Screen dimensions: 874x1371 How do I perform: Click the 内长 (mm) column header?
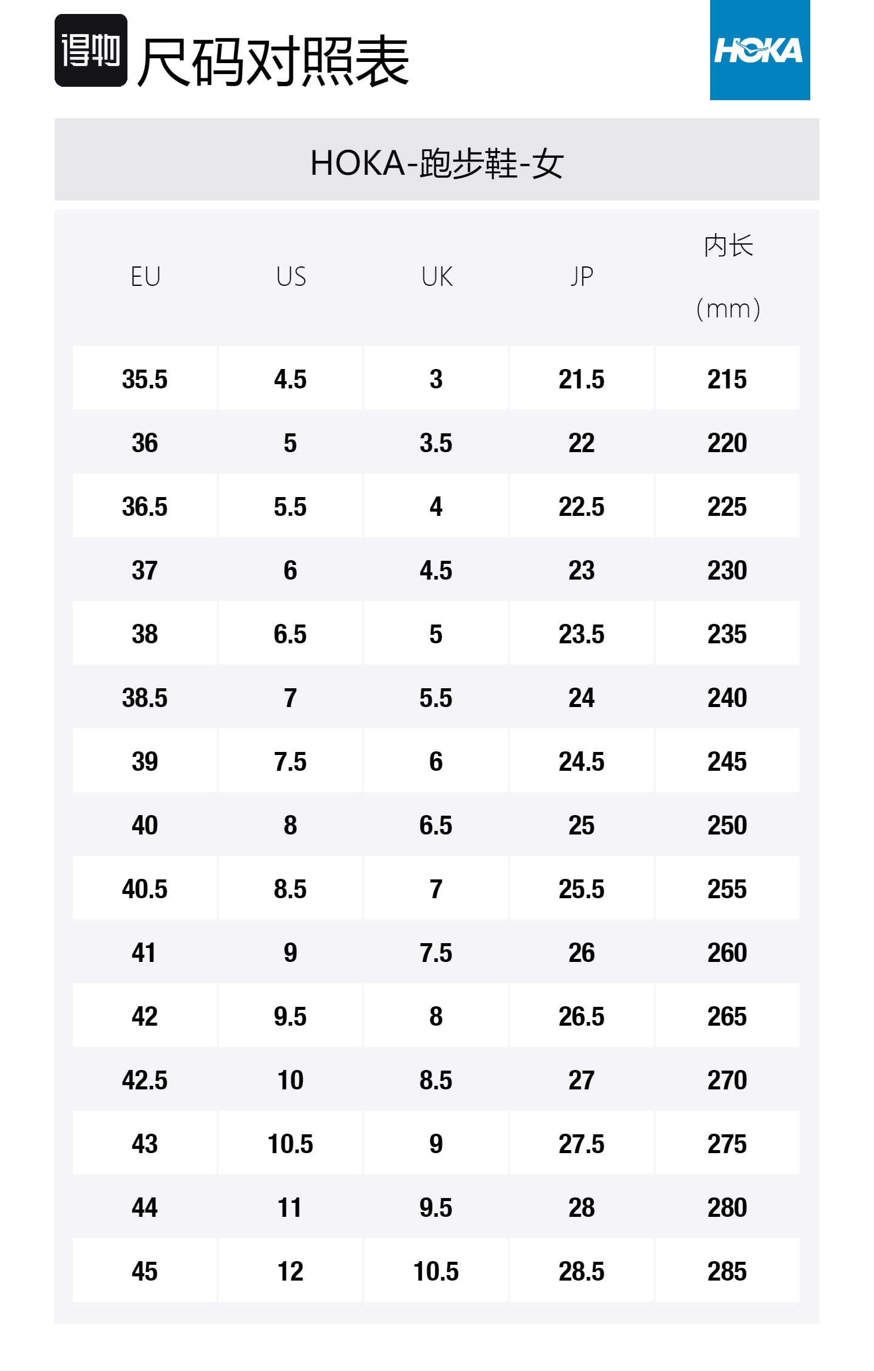coord(728,277)
